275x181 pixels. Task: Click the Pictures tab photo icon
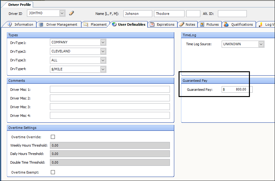[x=202, y=24]
